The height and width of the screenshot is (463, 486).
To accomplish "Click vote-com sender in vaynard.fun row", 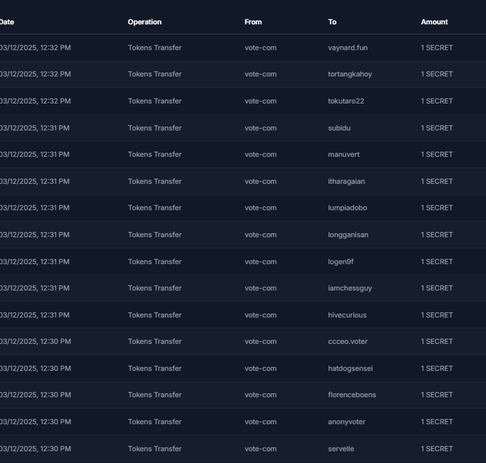I will click(260, 48).
